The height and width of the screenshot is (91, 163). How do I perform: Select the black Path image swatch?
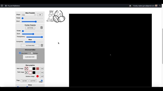point(34,73)
